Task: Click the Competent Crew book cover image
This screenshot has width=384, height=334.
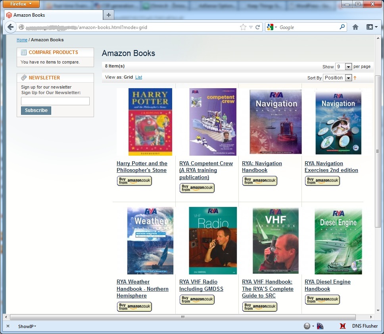Action: (213, 122)
